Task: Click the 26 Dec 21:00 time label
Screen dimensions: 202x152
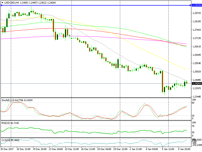Action: 88,149
